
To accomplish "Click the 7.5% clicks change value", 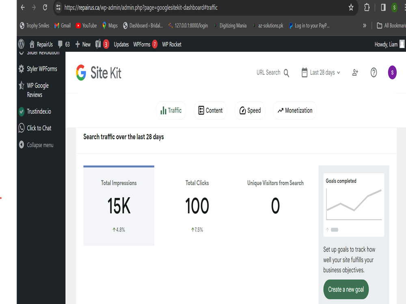I will click(197, 229).
